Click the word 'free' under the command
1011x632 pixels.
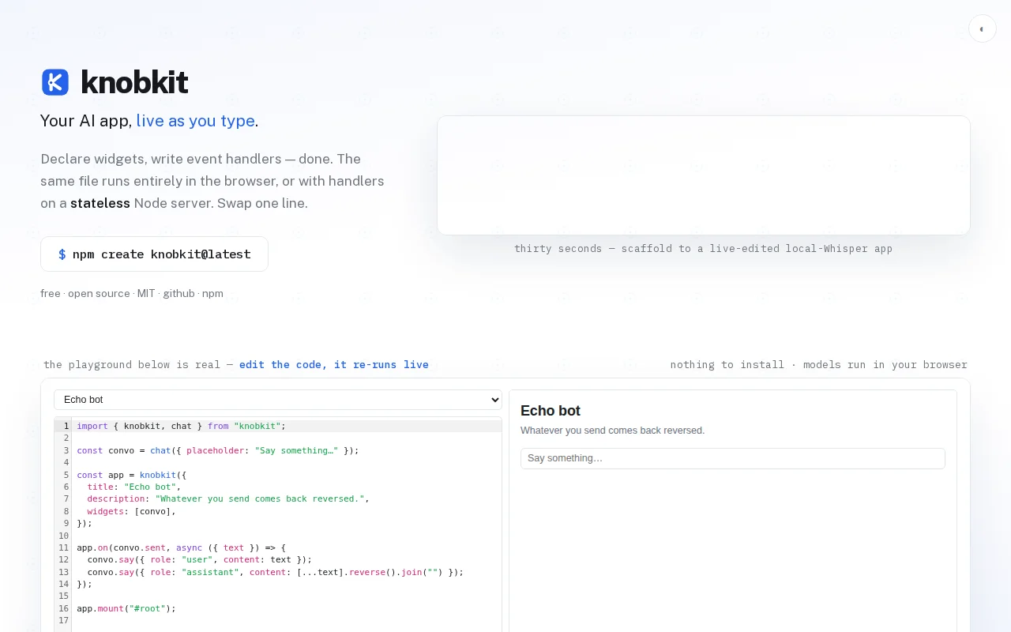click(51, 294)
